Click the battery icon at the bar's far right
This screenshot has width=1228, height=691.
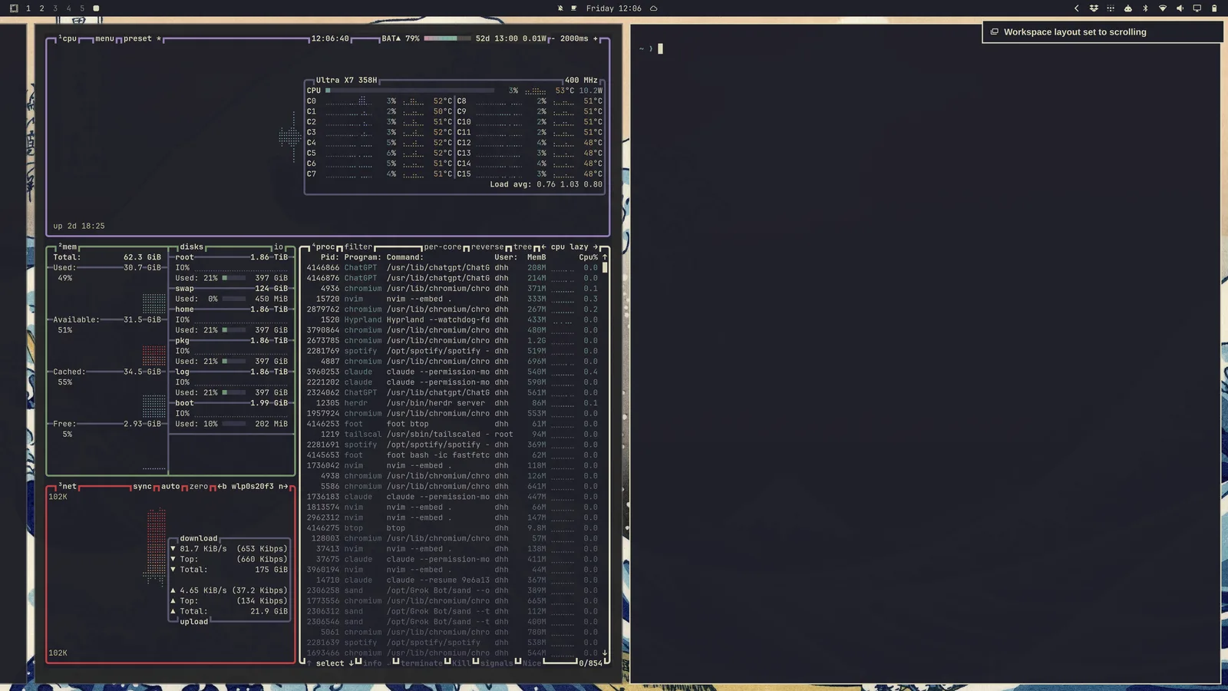click(x=1214, y=8)
